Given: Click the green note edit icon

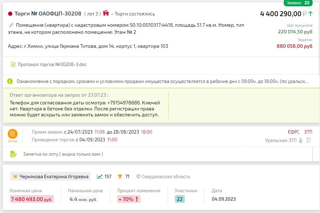Looking at the screenshot, I should (13, 154).
